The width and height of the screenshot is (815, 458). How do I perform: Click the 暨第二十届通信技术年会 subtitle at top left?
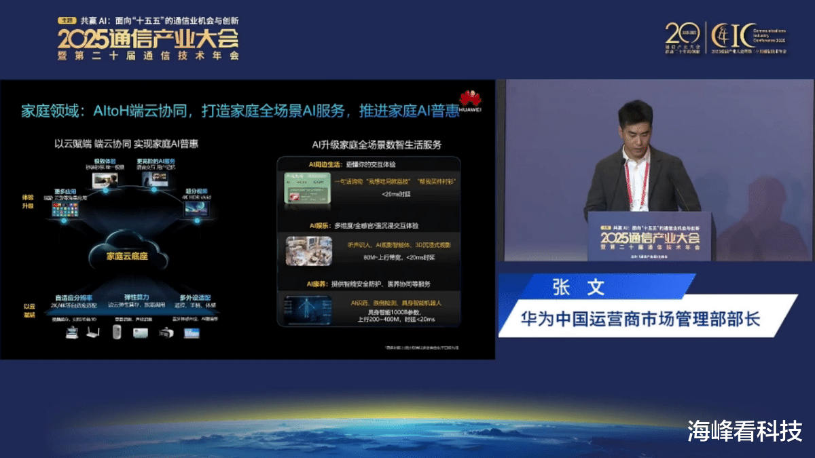pyautogui.click(x=149, y=56)
